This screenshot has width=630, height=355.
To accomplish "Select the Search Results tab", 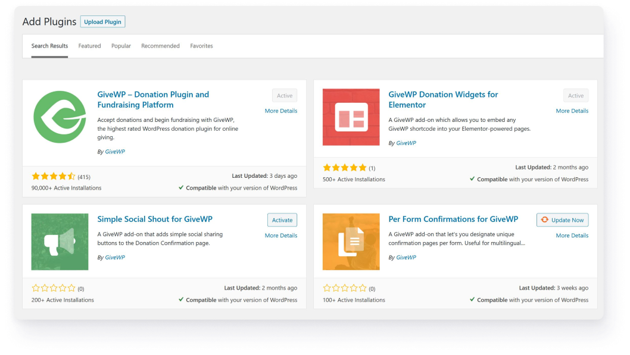I will [x=49, y=46].
